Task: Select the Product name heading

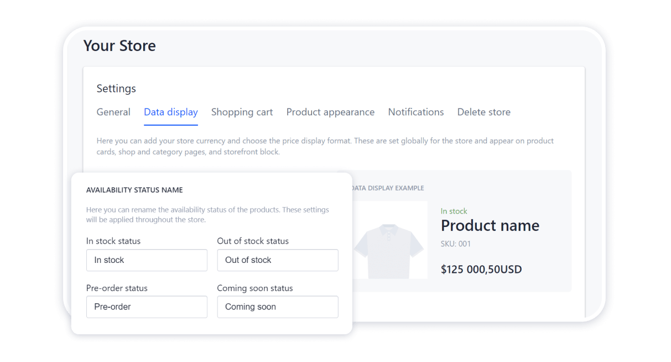Action: (x=490, y=226)
